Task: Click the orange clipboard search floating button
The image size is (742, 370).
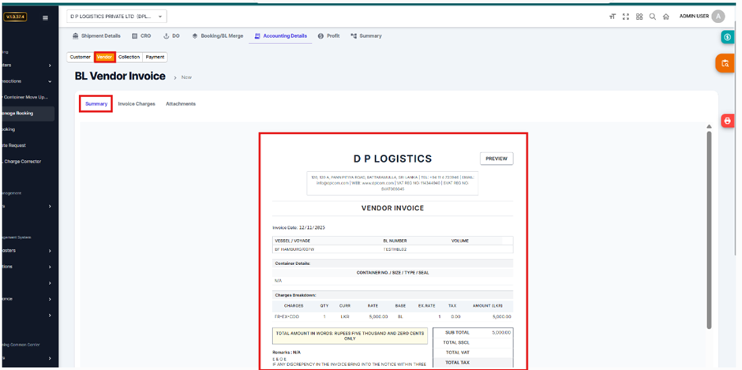Action: pos(726,63)
